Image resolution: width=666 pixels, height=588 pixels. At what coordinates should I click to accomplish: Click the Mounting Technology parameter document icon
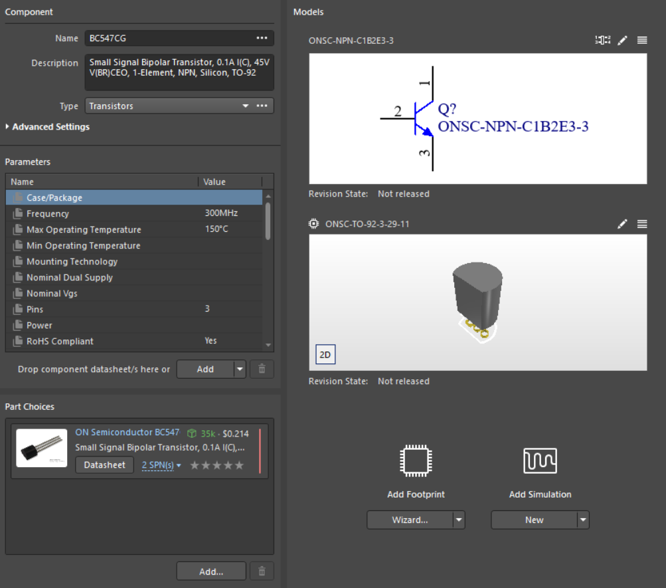click(17, 261)
